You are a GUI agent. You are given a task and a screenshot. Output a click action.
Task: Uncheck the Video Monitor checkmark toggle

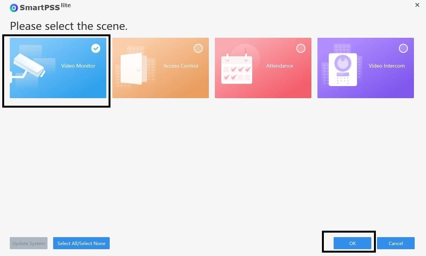(96, 48)
